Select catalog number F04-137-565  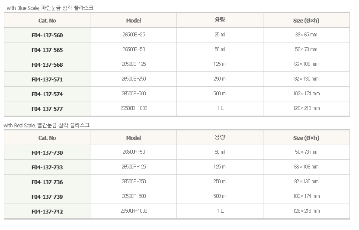click(47, 50)
